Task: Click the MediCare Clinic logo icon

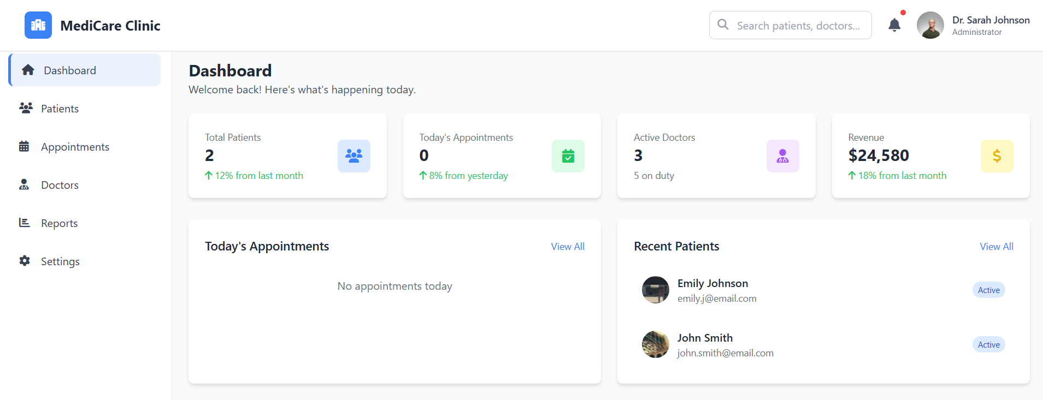Action: pyautogui.click(x=38, y=25)
